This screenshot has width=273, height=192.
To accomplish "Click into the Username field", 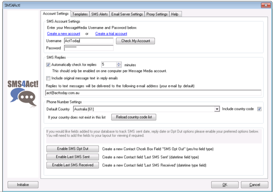I will coord(89,41).
